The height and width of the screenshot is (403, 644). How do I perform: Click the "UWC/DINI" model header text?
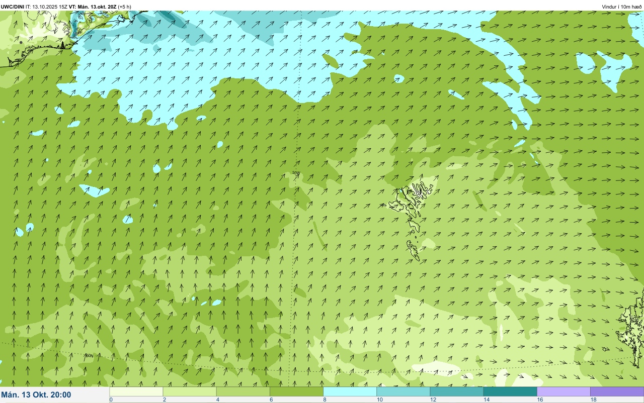coord(12,7)
